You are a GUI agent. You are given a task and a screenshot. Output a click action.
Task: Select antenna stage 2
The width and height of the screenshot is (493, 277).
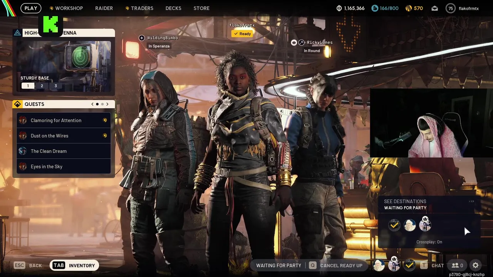pyautogui.click(x=42, y=86)
